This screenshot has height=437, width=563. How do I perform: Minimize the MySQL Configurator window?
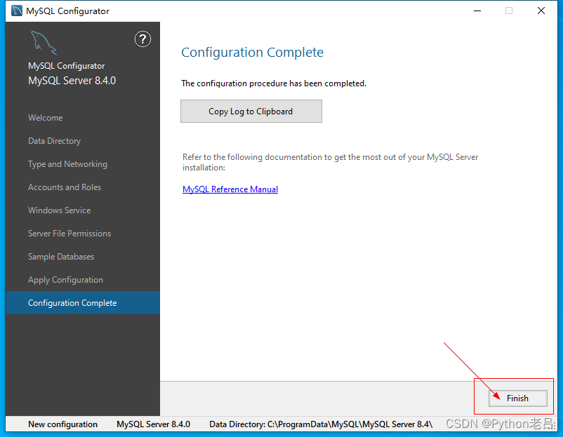pos(477,11)
